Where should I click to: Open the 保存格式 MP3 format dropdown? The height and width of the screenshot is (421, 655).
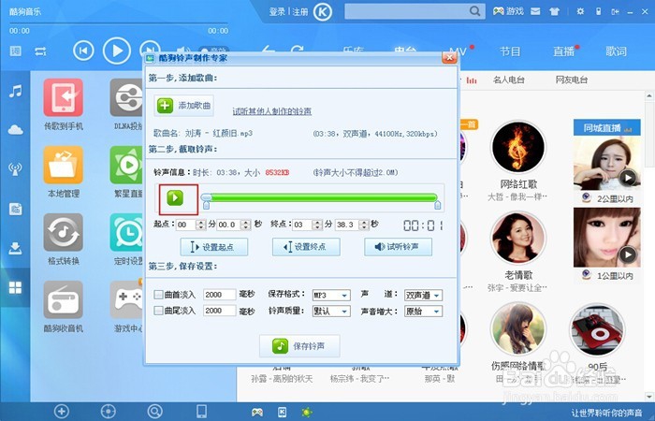coord(331,296)
